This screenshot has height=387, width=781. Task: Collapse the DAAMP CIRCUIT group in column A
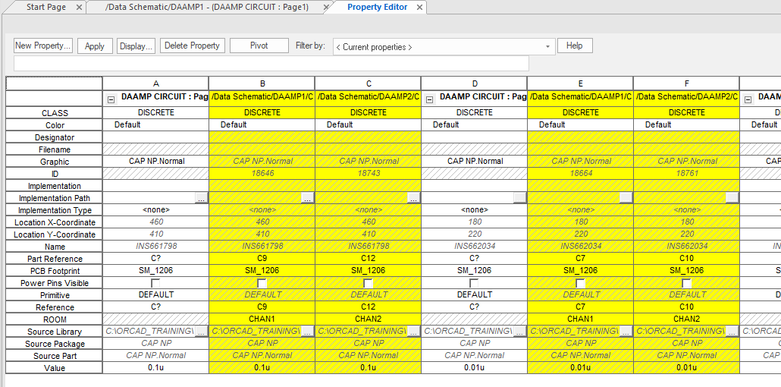point(111,99)
